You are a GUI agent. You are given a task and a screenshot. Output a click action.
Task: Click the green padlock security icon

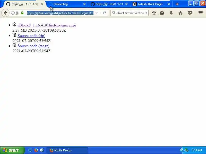[x=22, y=13]
